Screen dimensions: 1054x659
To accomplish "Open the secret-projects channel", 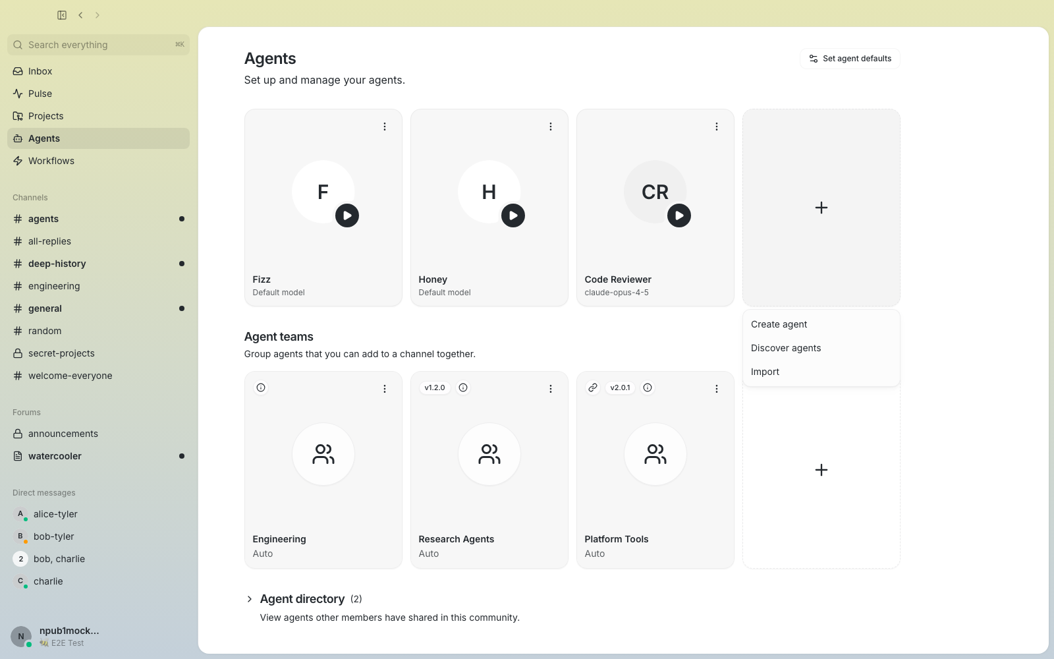I will coord(98,353).
